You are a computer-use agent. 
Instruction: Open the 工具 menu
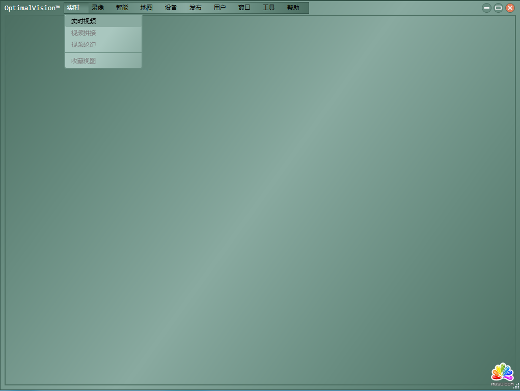[x=269, y=8]
